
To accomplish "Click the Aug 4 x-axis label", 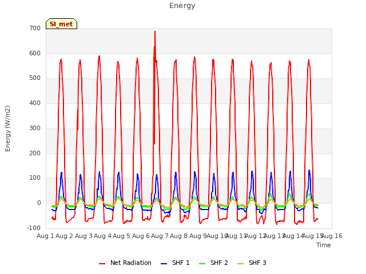I will pyautogui.click(x=102, y=236).
